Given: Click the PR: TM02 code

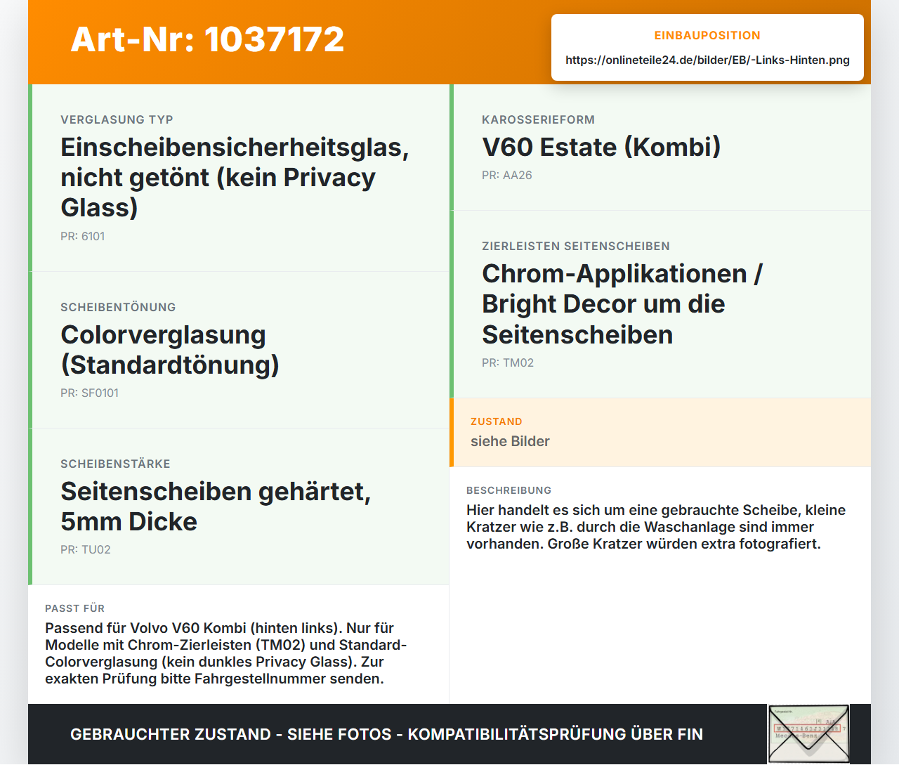Looking at the screenshot, I should (507, 362).
